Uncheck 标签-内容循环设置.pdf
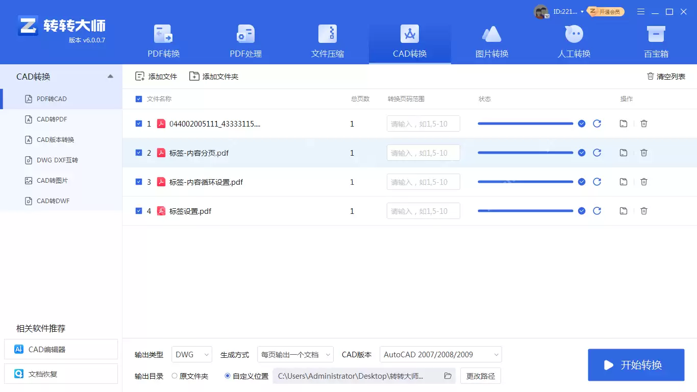Screen dimensions: 697x392 point(138,182)
